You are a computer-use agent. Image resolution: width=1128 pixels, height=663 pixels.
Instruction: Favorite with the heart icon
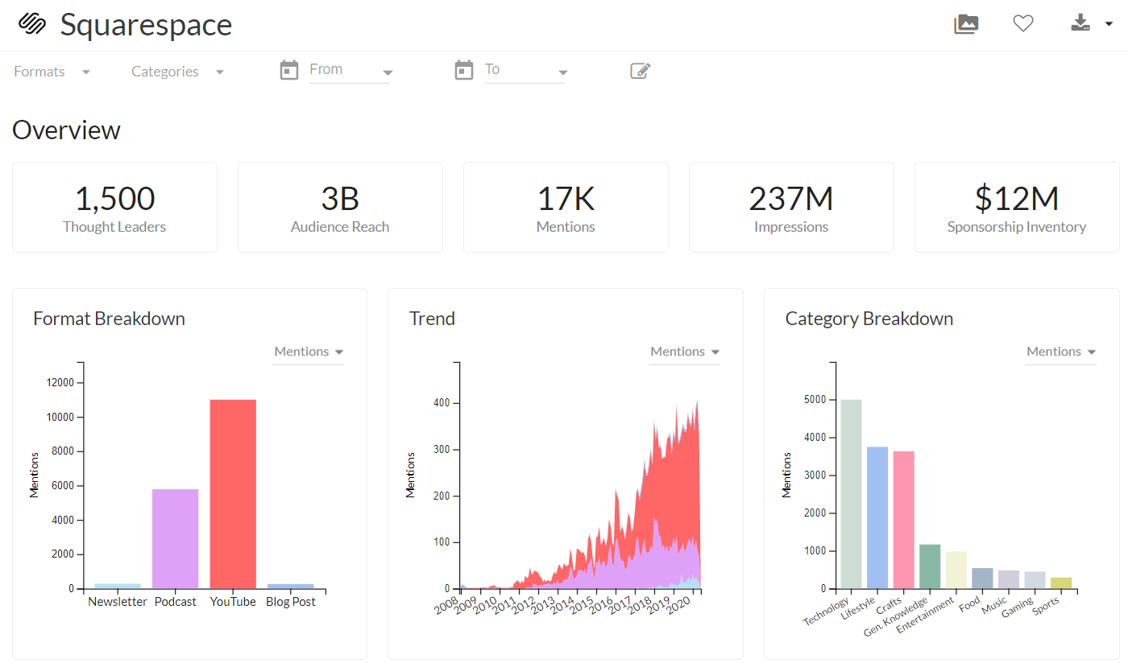(x=1023, y=24)
